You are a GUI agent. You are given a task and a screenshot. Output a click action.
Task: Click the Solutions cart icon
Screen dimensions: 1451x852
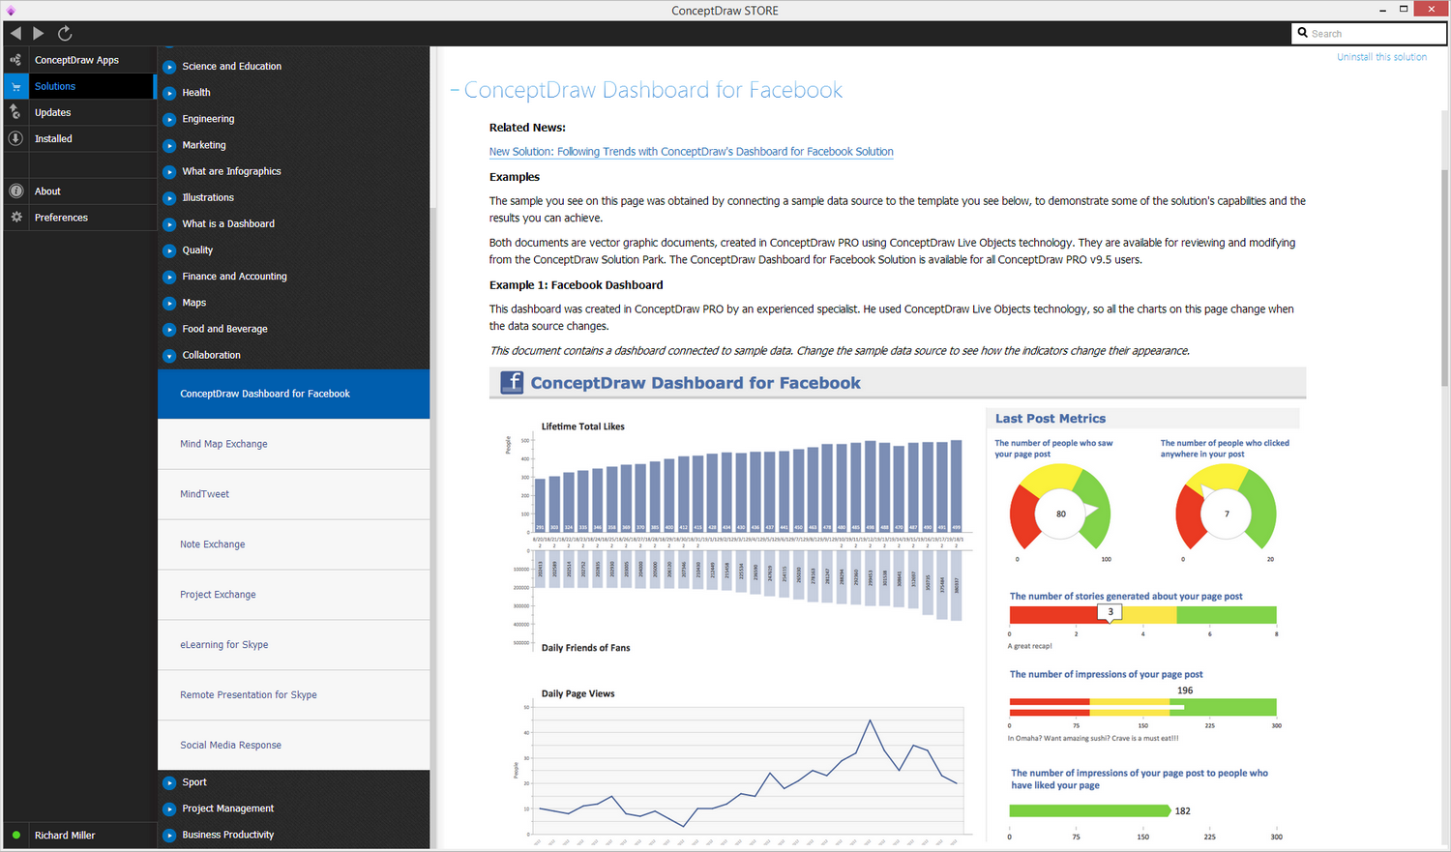click(x=15, y=86)
